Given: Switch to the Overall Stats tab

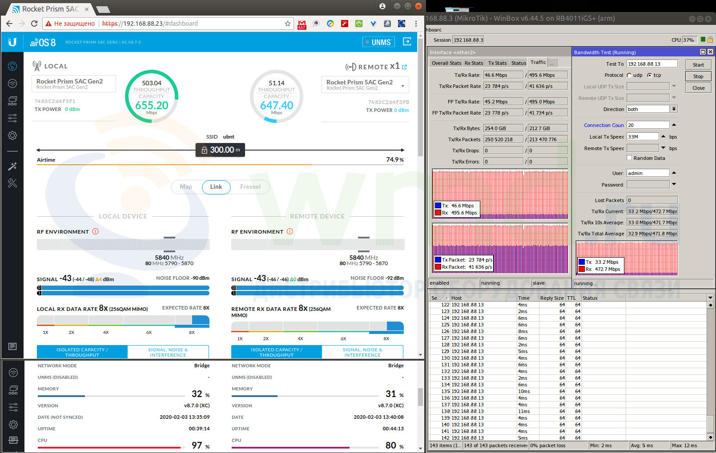Looking at the screenshot, I should pyautogui.click(x=446, y=63).
